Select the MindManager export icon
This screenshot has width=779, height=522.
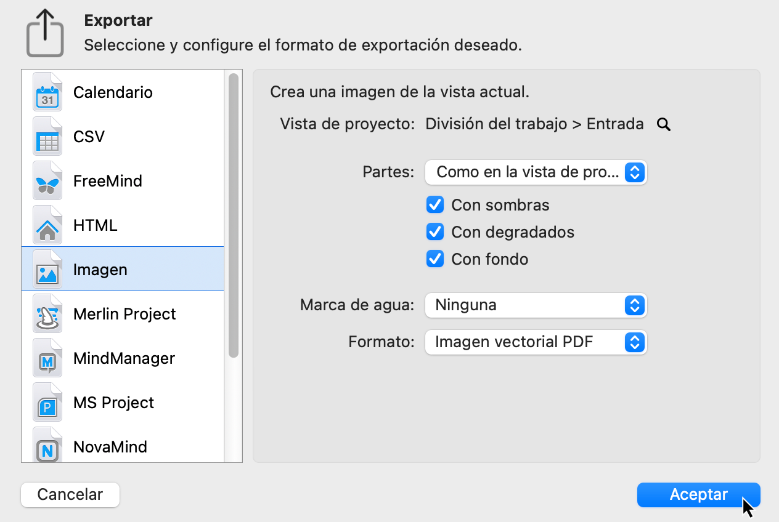[47, 358]
